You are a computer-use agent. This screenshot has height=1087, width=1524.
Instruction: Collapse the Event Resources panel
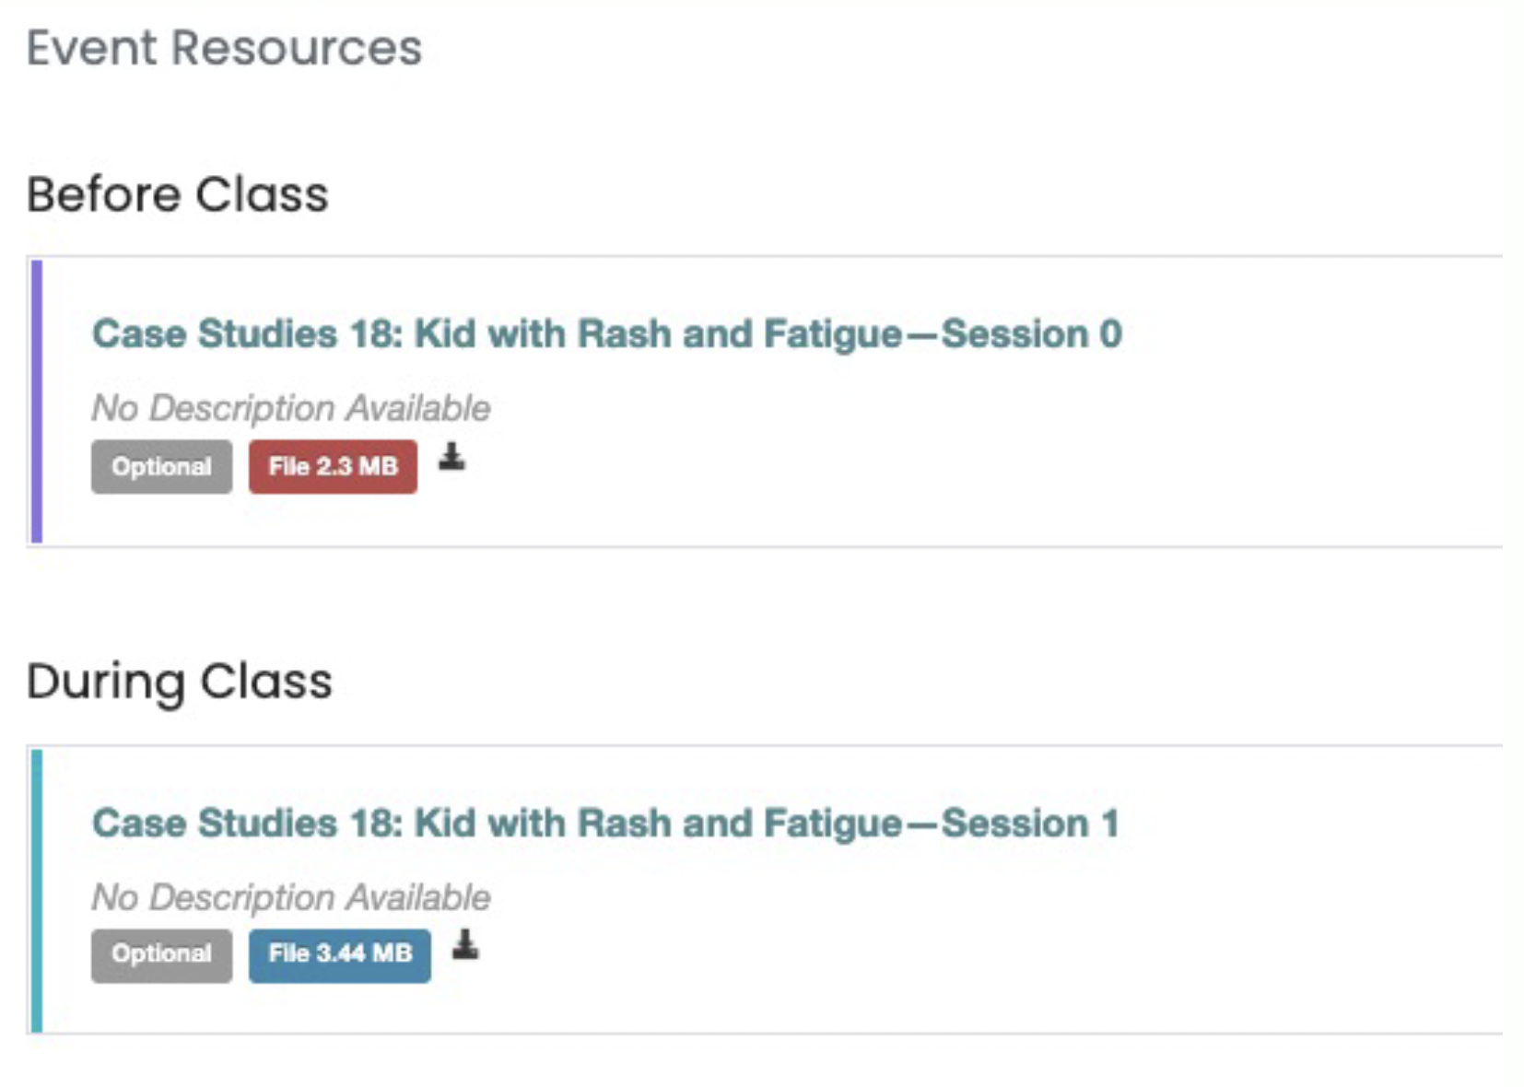pyautogui.click(x=224, y=48)
